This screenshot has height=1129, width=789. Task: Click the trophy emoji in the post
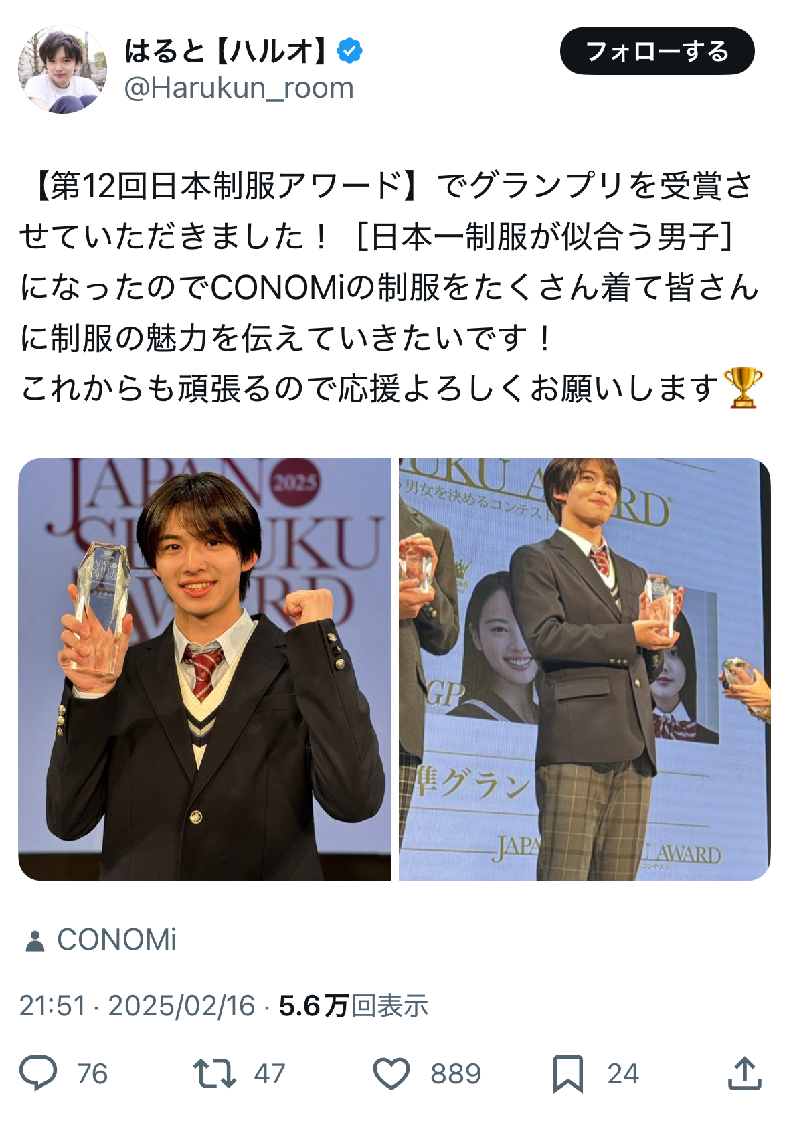[743, 388]
